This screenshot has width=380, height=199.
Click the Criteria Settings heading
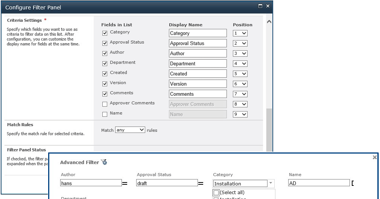coord(24,20)
